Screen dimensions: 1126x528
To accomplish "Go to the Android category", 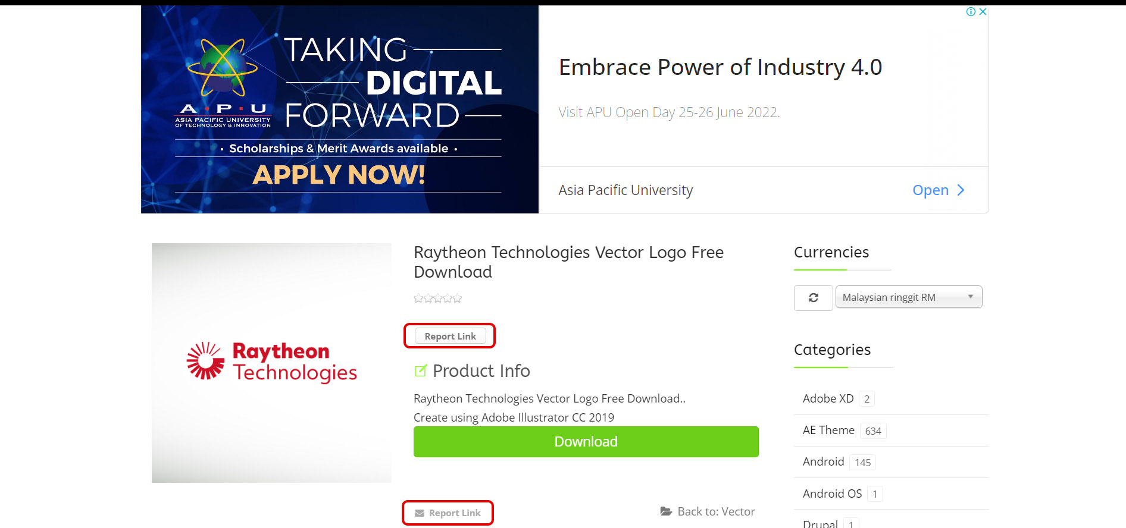I will [x=823, y=462].
